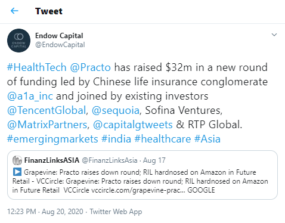Open the #healthcare hashtag
This screenshot has height=223, width=285.
(163, 139)
